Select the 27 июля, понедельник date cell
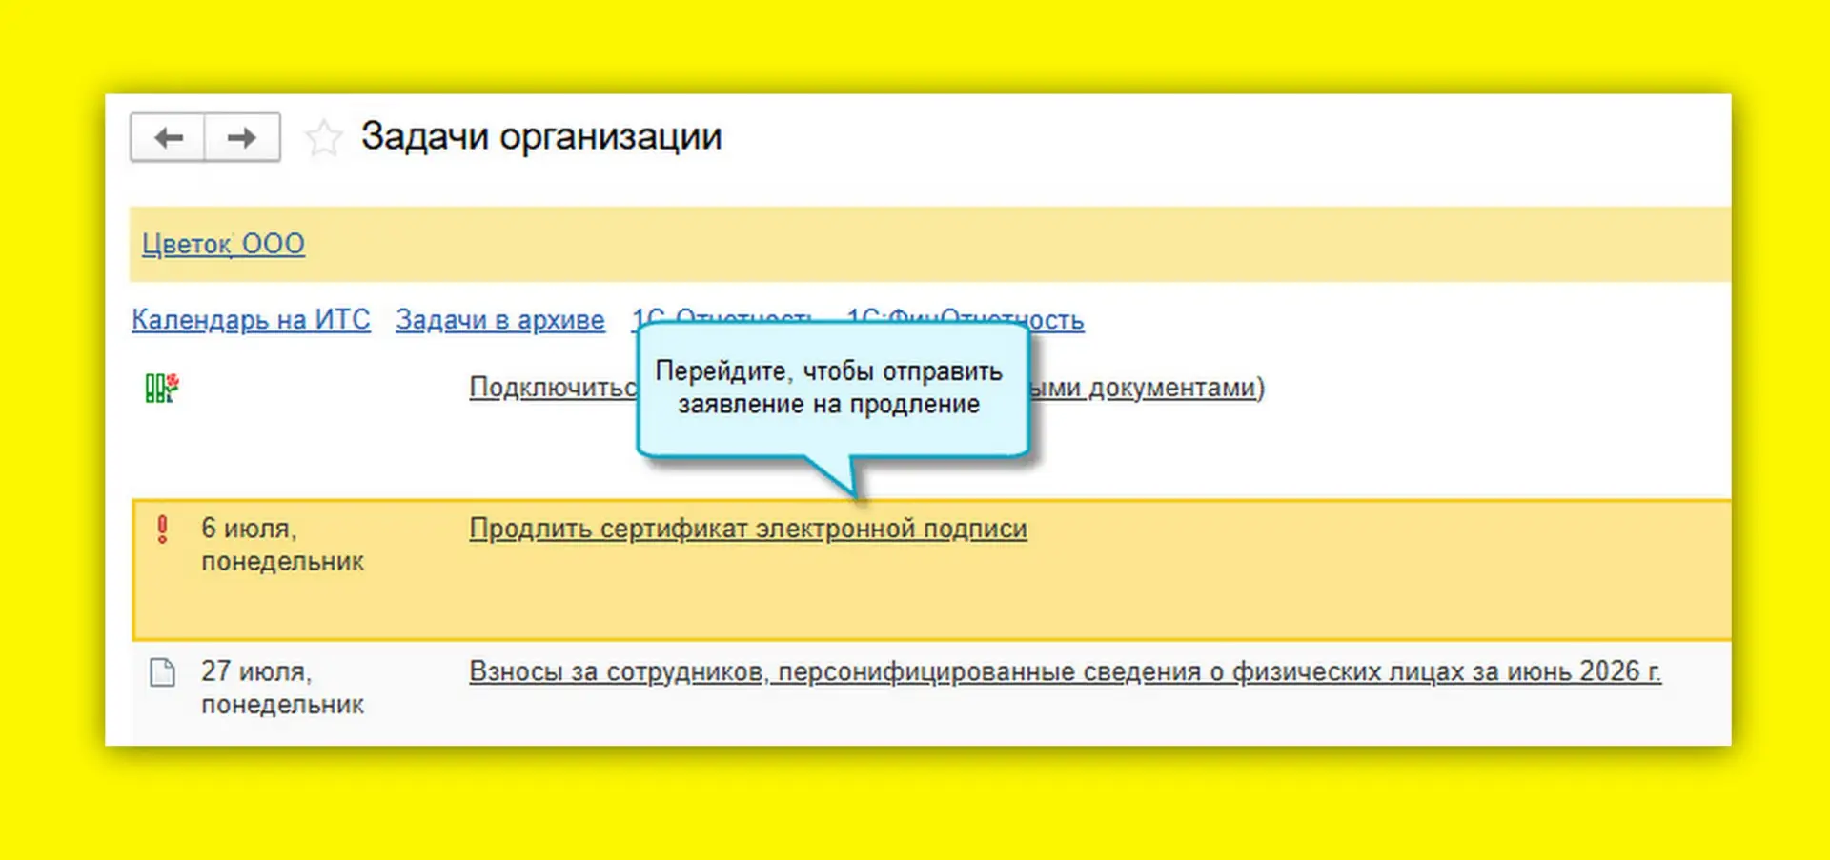 pyautogui.click(x=282, y=688)
